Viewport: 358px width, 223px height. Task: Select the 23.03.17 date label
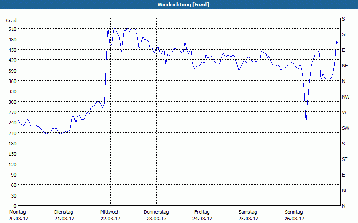(157, 219)
